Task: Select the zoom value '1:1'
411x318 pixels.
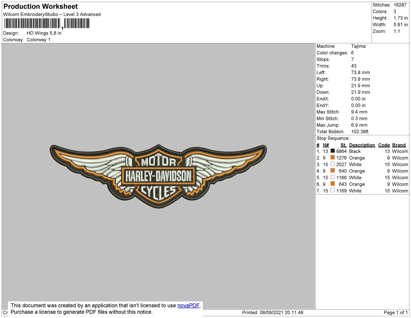Action: pyautogui.click(x=397, y=31)
